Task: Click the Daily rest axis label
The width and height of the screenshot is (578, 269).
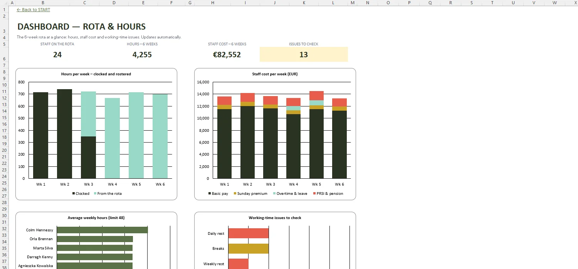Action: click(216, 234)
